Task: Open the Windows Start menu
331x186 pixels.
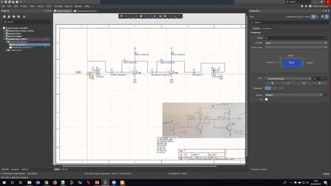Action: click(4, 183)
